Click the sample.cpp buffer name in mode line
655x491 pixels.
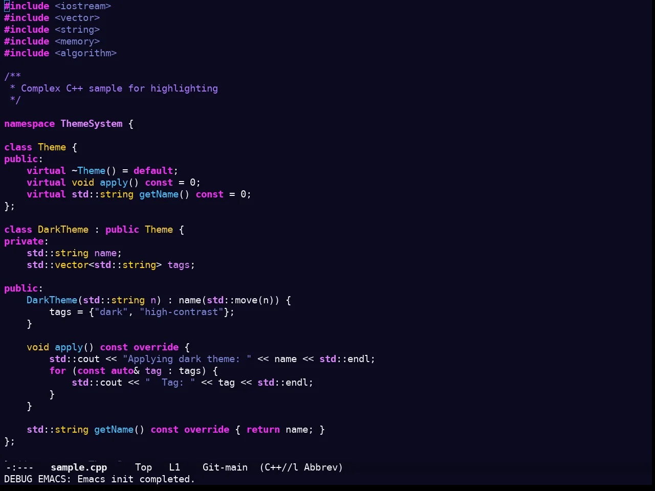(79, 467)
